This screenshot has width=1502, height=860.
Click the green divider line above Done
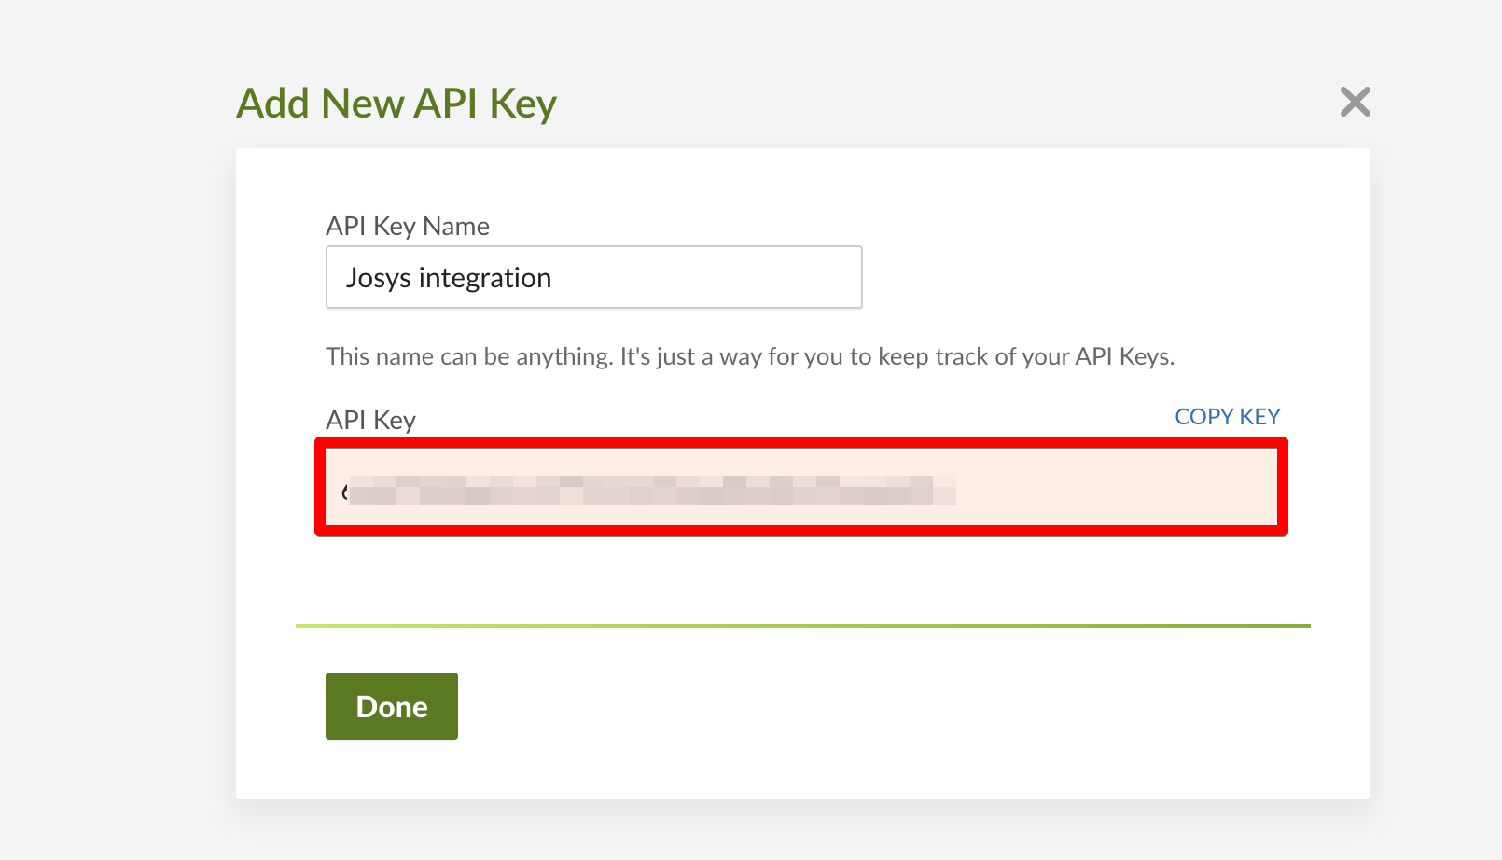click(802, 626)
